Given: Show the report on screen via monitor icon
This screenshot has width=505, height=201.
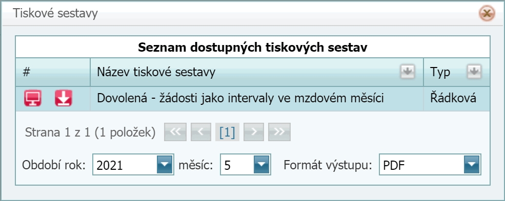Looking at the screenshot, I should [x=32, y=98].
